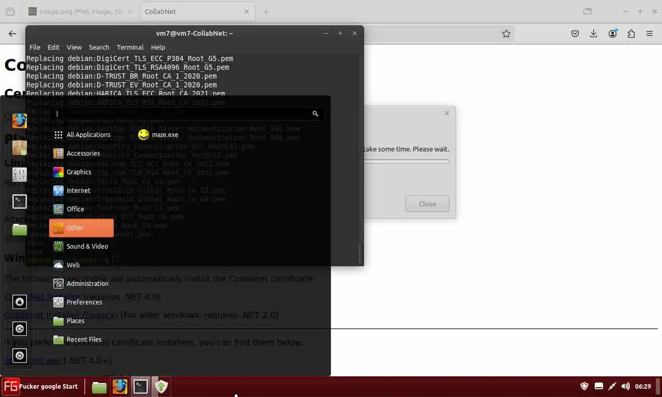Open the Terminal menu in menubar

pos(130,47)
